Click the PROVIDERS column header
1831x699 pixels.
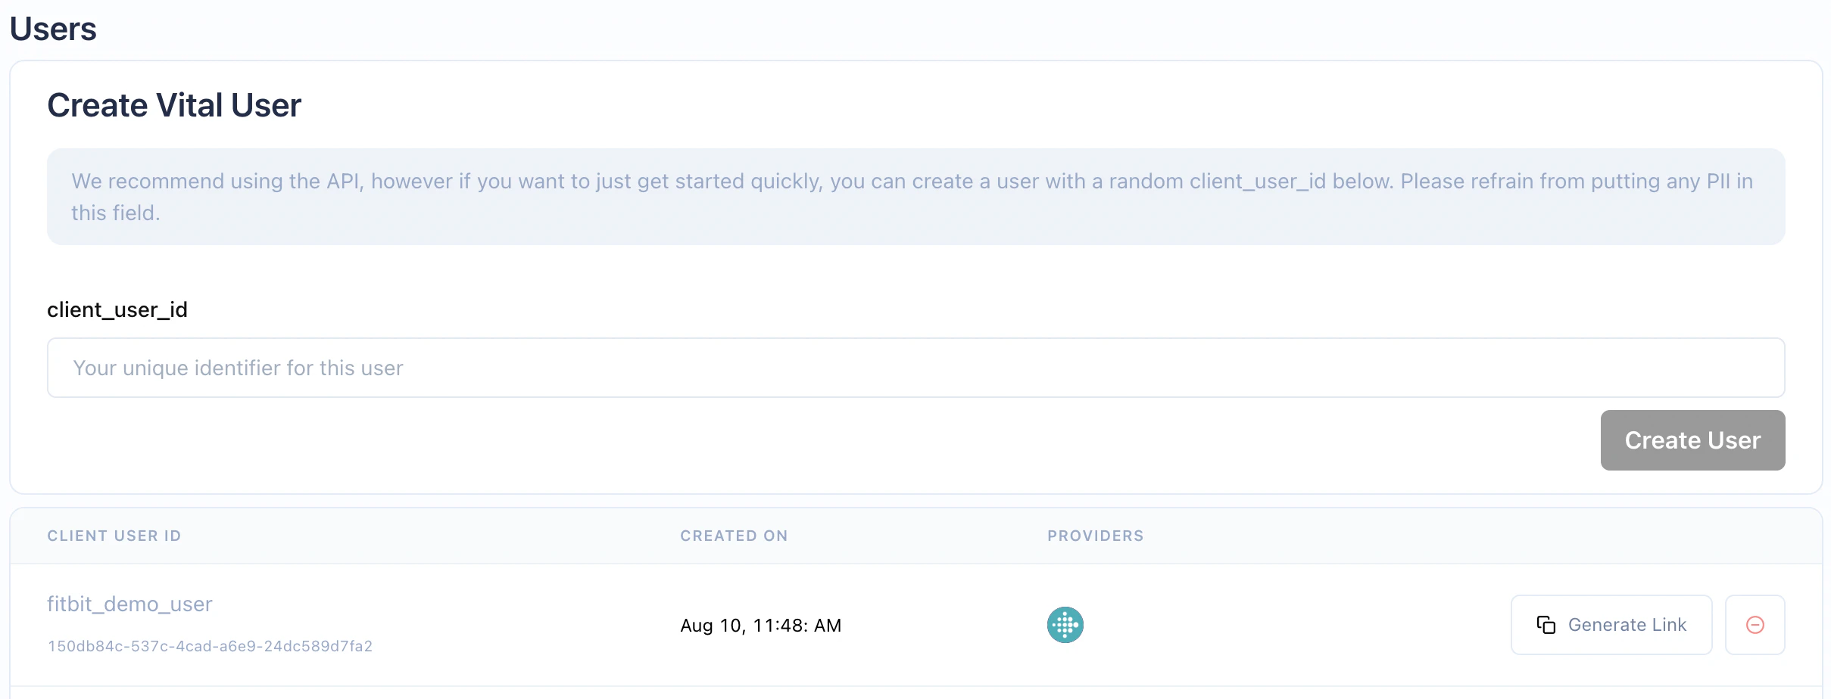tap(1095, 536)
